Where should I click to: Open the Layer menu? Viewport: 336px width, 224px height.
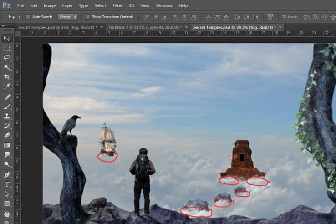click(67, 5)
